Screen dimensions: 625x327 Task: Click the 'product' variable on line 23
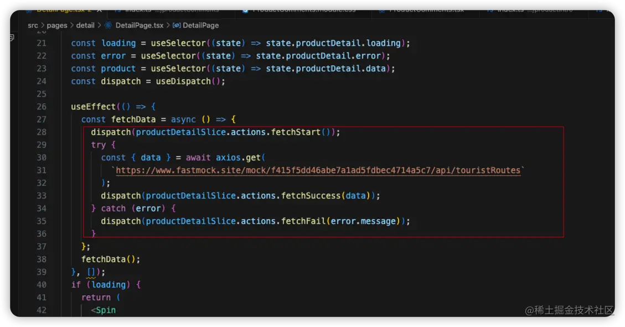click(x=118, y=69)
